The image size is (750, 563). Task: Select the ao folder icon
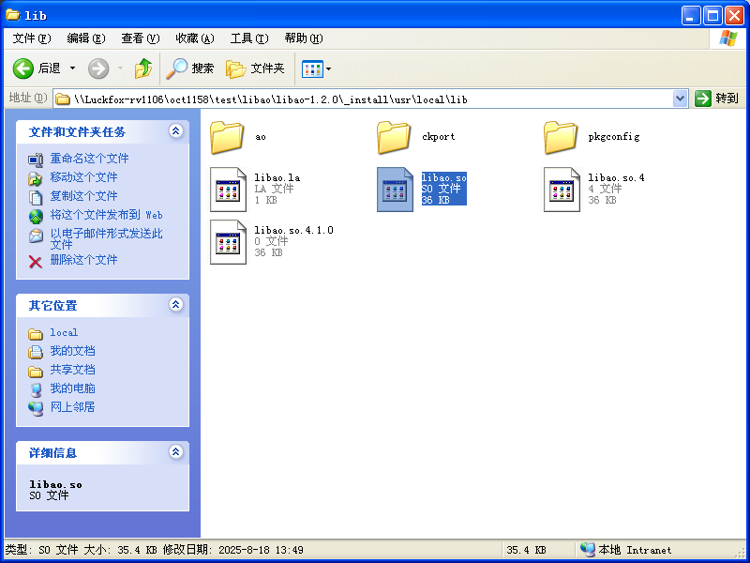[x=227, y=137]
